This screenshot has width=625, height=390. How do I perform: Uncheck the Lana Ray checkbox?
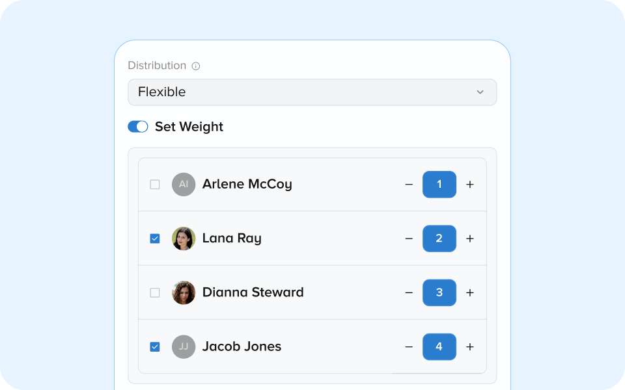[x=155, y=239]
